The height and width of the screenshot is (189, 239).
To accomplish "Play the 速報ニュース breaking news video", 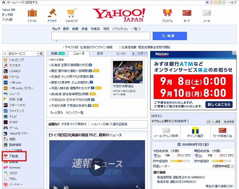I will pyautogui.click(x=97, y=167).
